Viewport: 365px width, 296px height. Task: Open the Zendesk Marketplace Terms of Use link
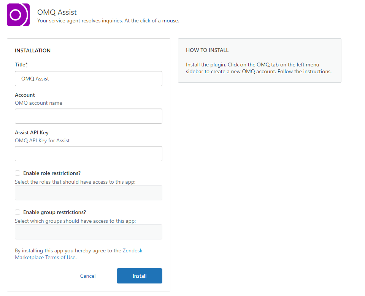pos(79,254)
